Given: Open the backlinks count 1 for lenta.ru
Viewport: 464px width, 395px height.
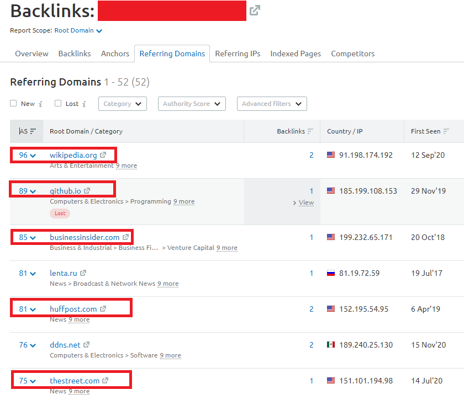Looking at the screenshot, I should coord(312,273).
